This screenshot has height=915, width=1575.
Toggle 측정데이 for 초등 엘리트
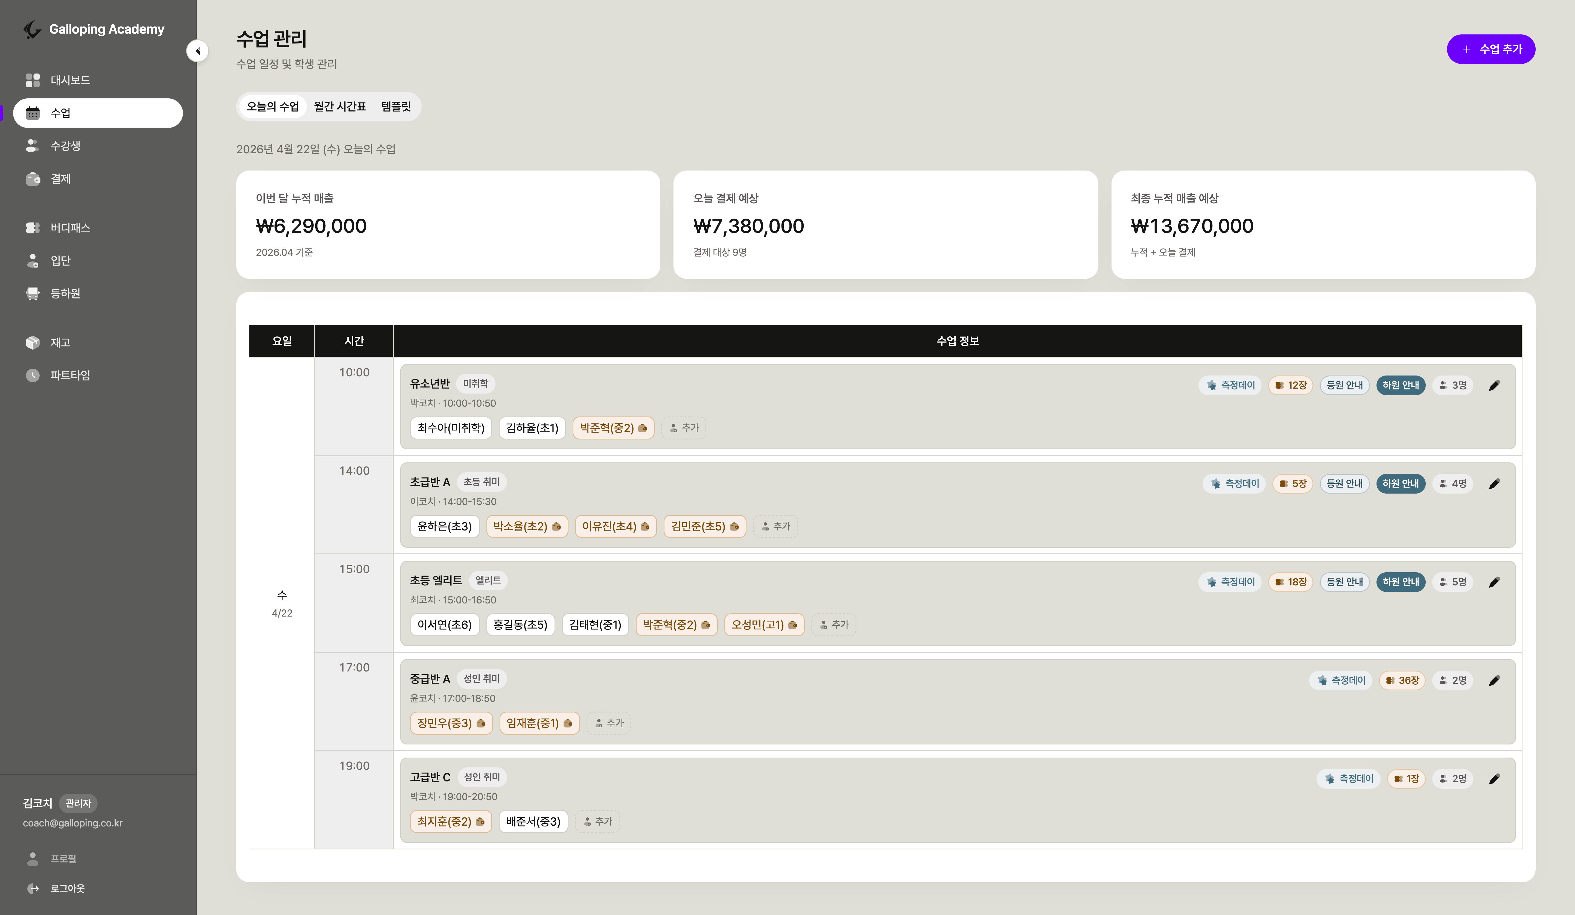coord(1230,582)
